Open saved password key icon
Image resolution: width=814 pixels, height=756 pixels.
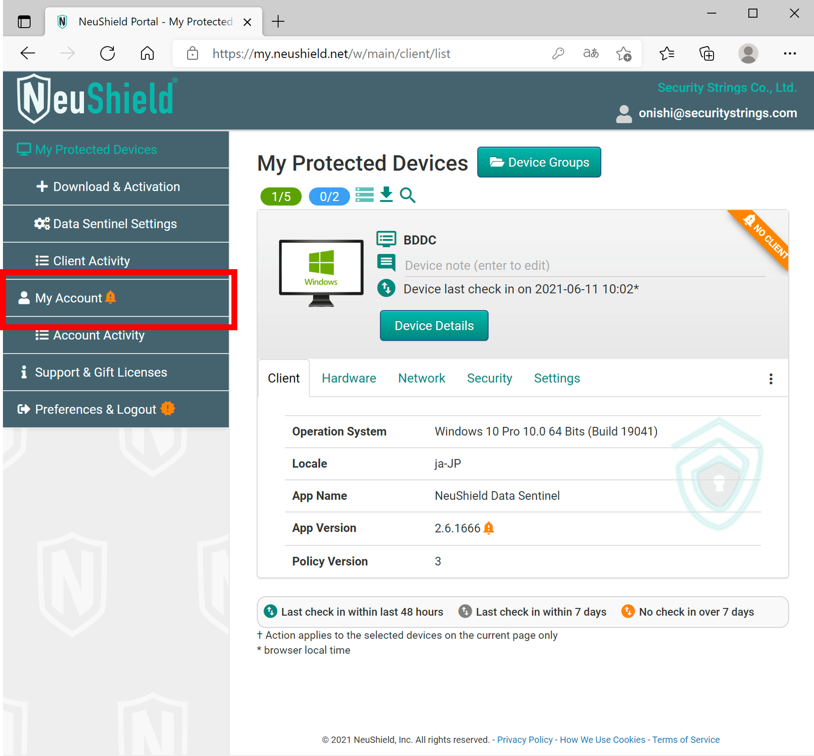[558, 54]
